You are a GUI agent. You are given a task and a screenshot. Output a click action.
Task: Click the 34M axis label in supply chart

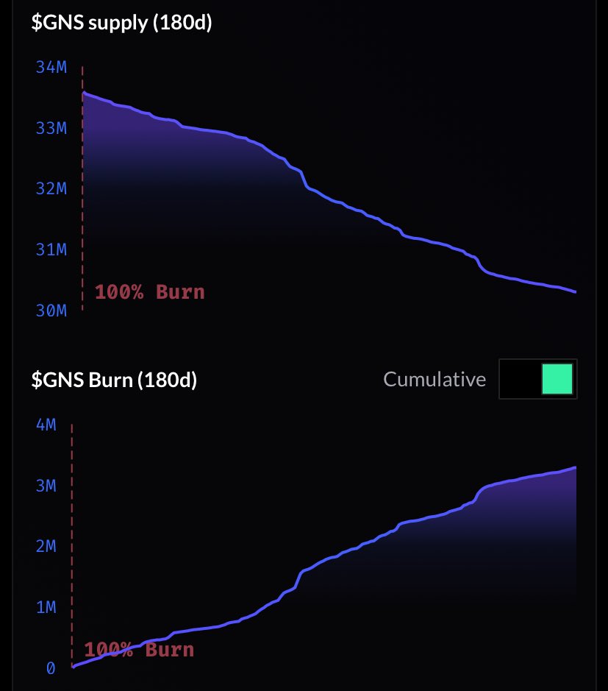[51, 67]
